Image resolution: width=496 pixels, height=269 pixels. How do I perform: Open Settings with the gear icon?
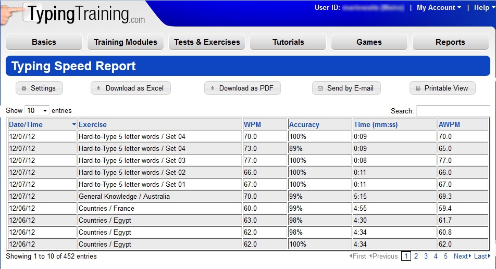click(39, 88)
